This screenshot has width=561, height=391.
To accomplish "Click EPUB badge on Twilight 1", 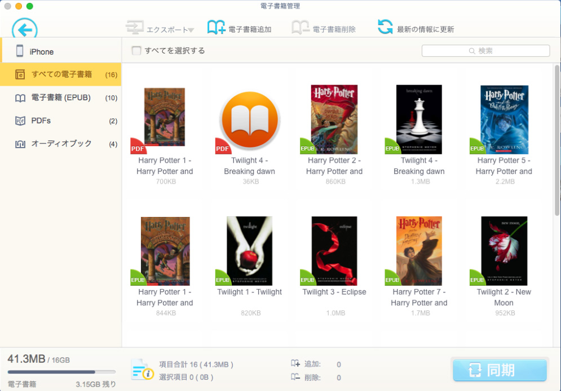I will coord(222,280).
